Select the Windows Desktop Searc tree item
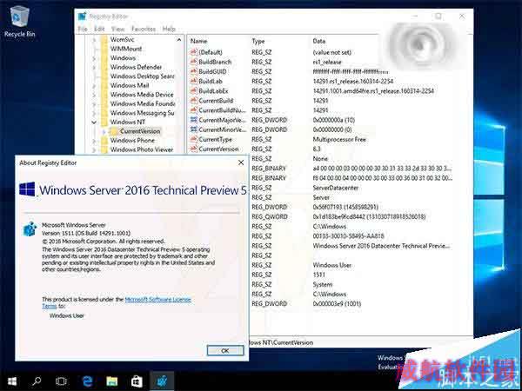The width and height of the screenshot is (522, 391). click(142, 76)
